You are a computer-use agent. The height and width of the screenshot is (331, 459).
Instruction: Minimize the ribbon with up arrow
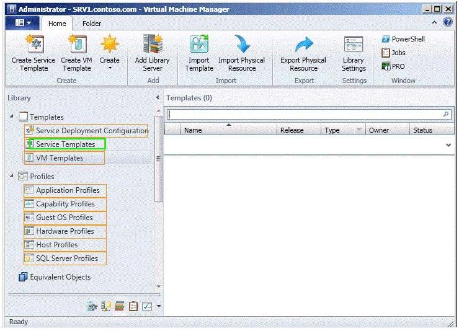click(x=434, y=22)
